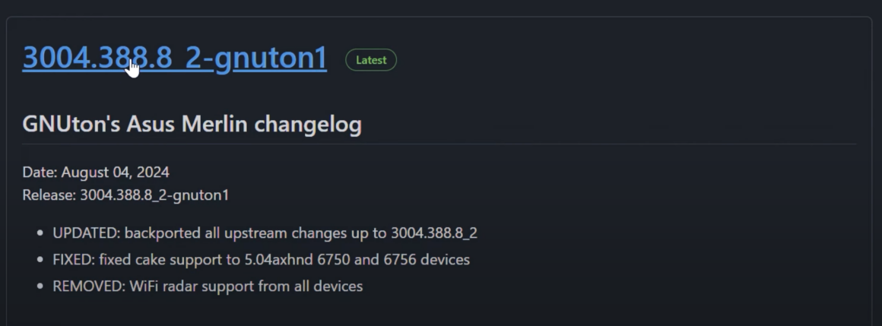Click the bullet dot before FIXED
The image size is (882, 326).
point(40,260)
